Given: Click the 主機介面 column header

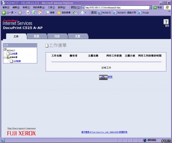Looking at the screenshot, I should tap(130, 56).
